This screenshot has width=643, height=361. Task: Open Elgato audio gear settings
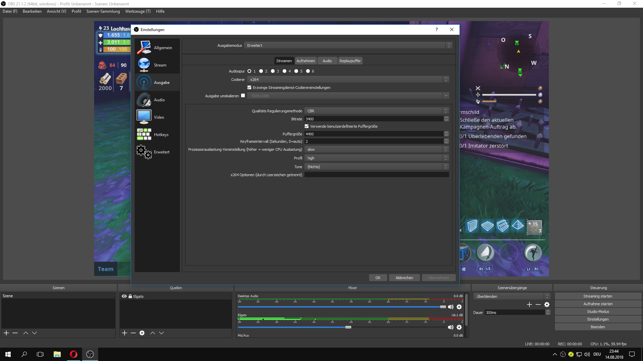[459, 327]
